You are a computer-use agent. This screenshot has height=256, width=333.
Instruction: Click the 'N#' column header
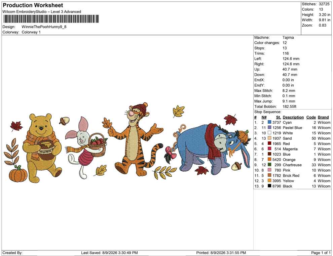tap(264, 117)
